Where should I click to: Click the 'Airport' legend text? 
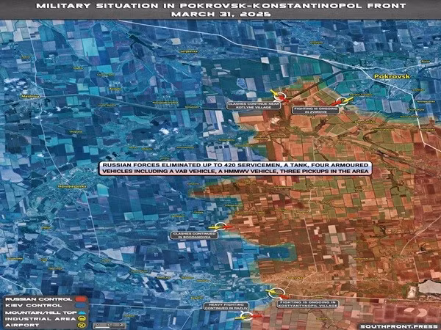(x=22, y=325)
